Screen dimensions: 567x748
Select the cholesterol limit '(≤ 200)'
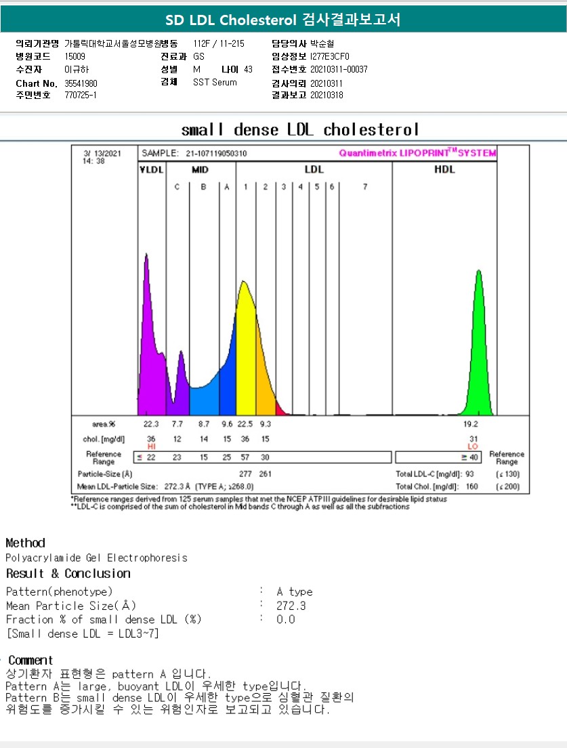click(508, 486)
